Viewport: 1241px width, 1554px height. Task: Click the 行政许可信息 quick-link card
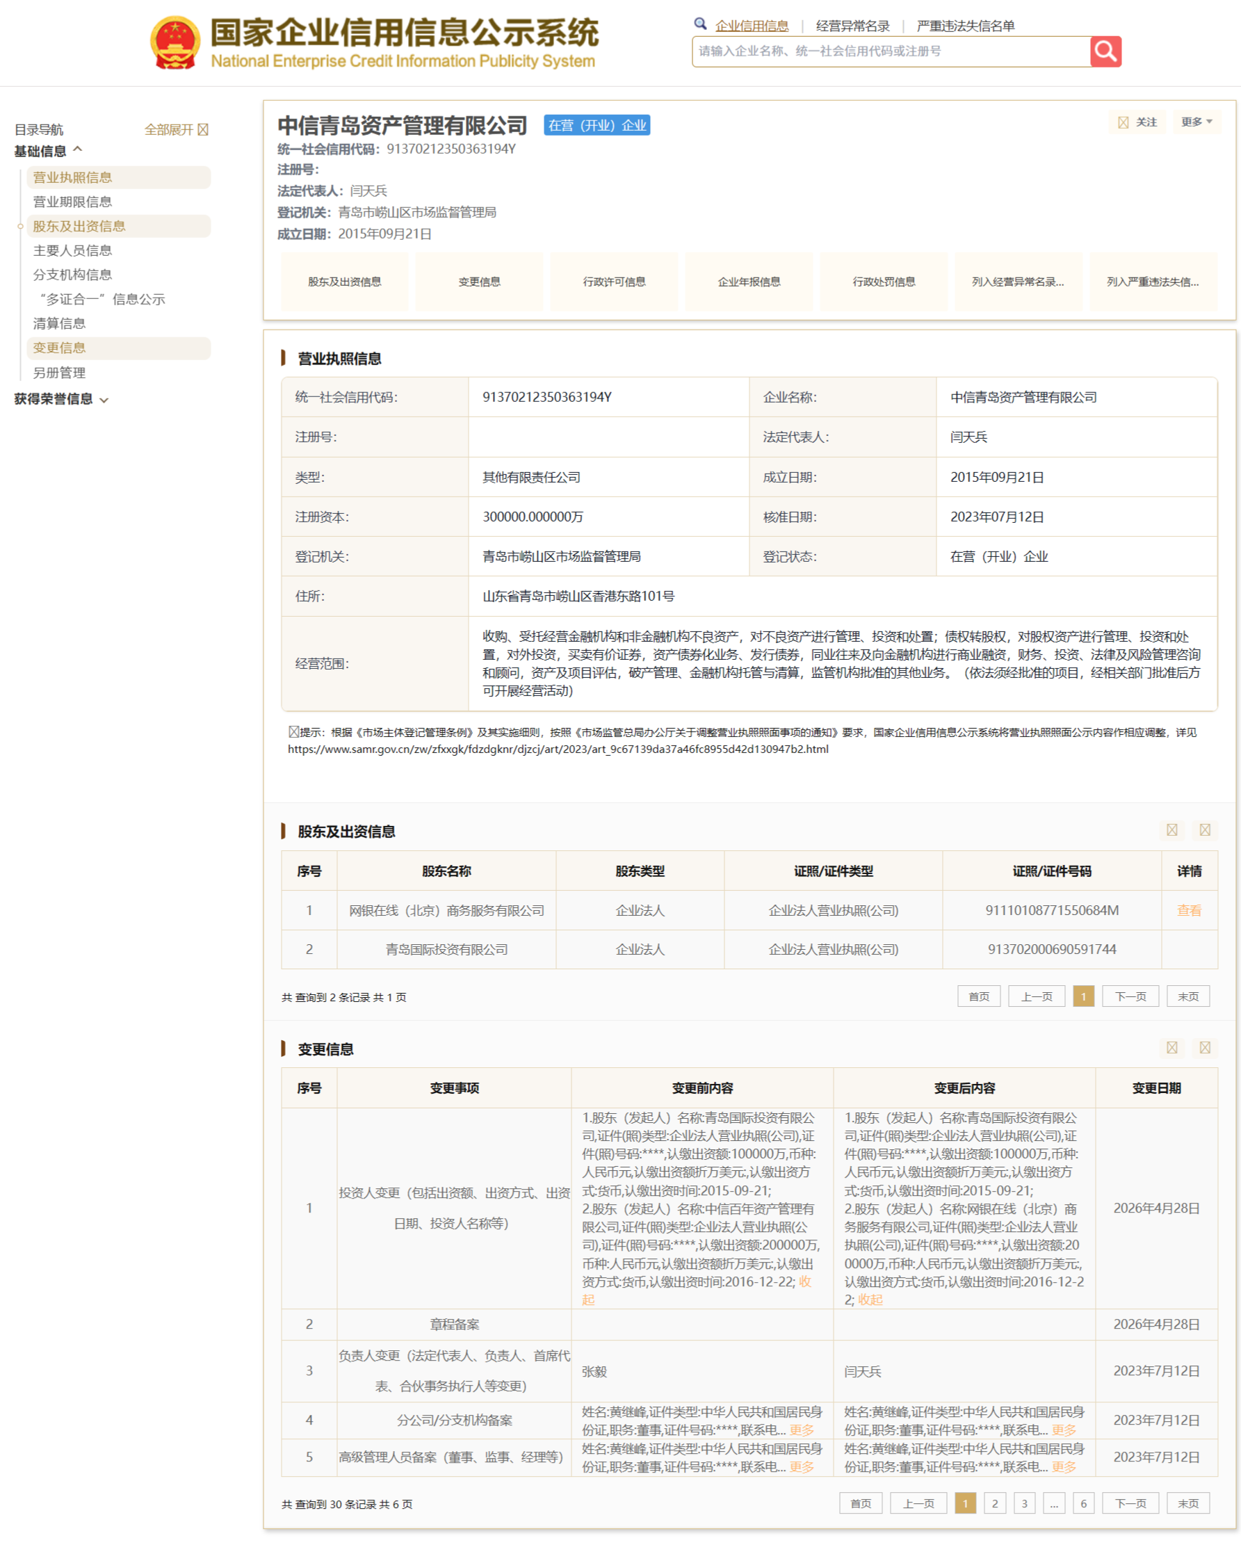click(x=614, y=282)
